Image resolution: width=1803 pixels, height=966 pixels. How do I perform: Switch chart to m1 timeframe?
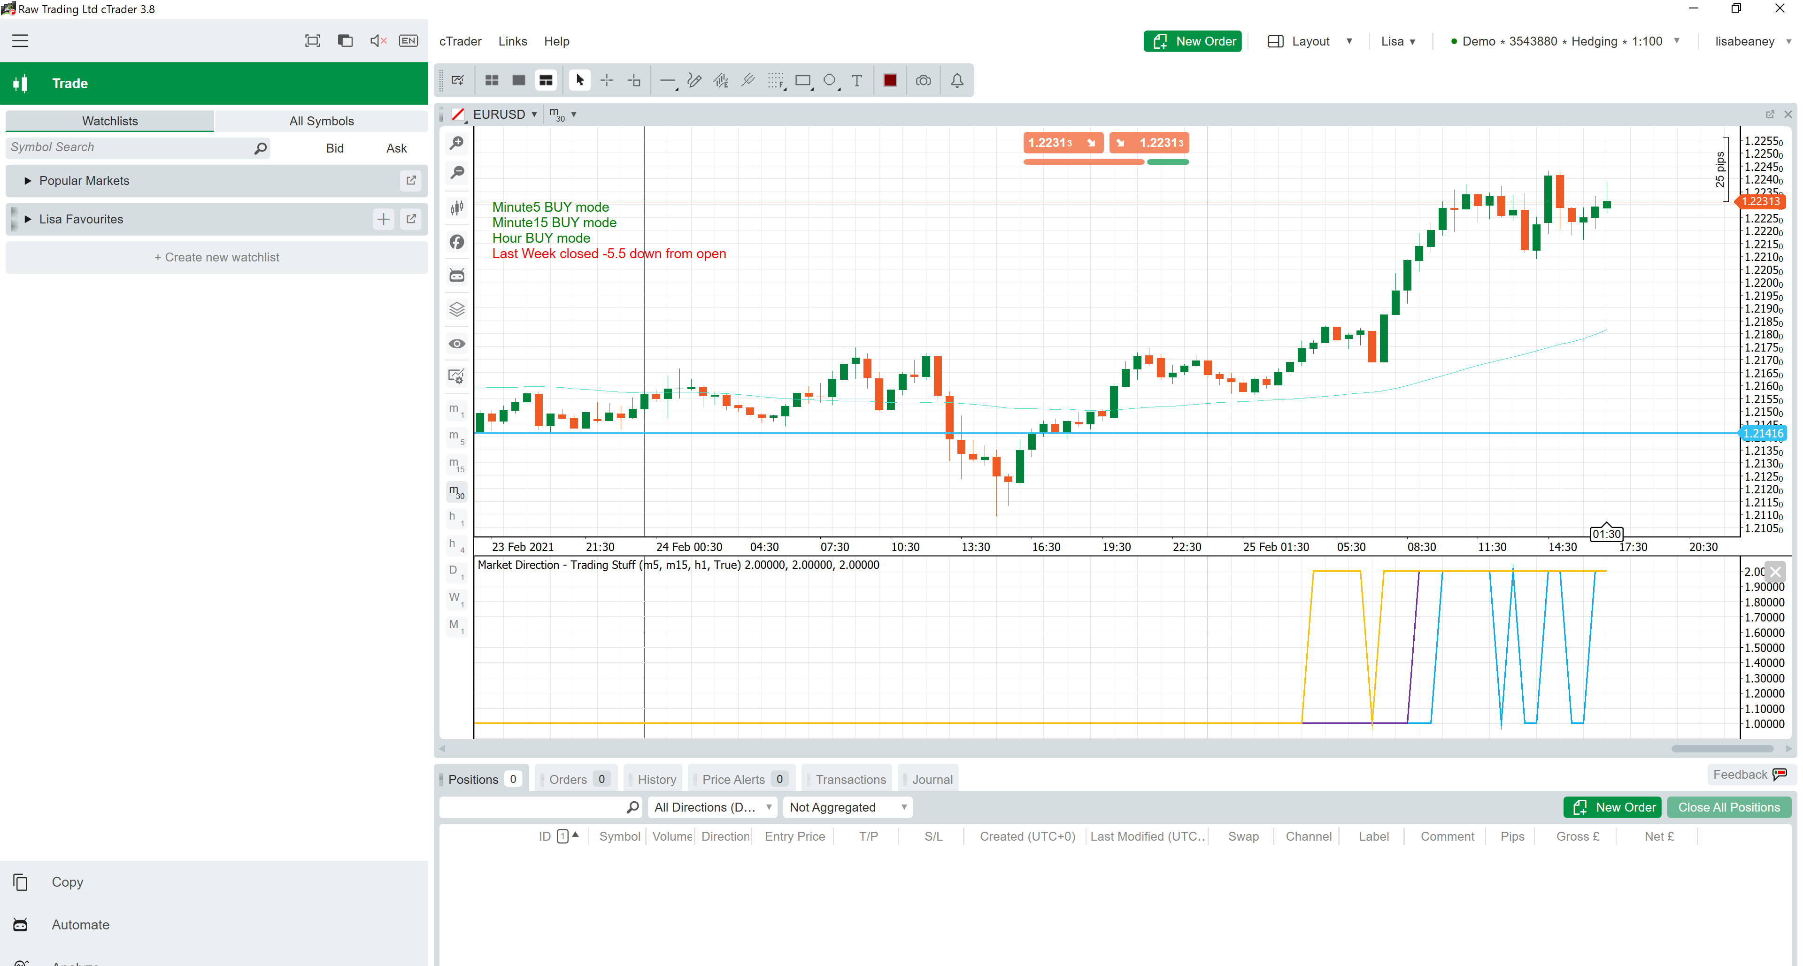click(456, 410)
